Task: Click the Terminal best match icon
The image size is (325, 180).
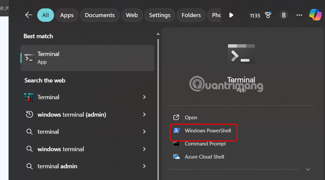Action: coord(30,58)
